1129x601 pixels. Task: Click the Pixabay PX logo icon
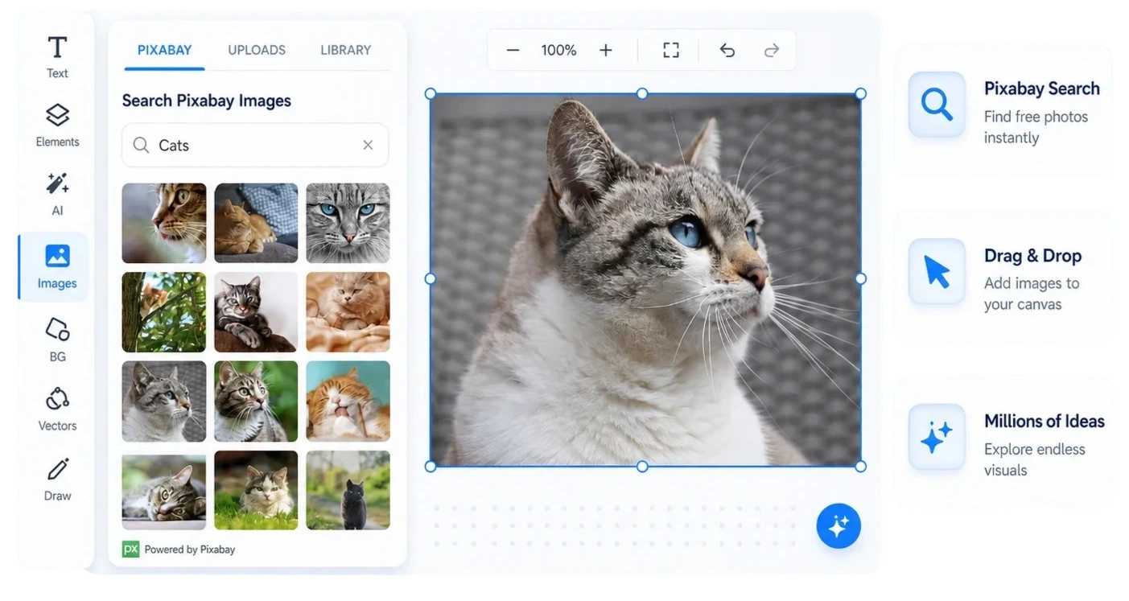[130, 549]
